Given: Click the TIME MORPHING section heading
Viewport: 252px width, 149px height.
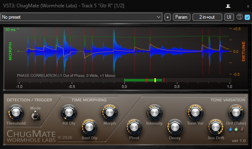Looking at the screenshot, I should (x=89, y=100).
